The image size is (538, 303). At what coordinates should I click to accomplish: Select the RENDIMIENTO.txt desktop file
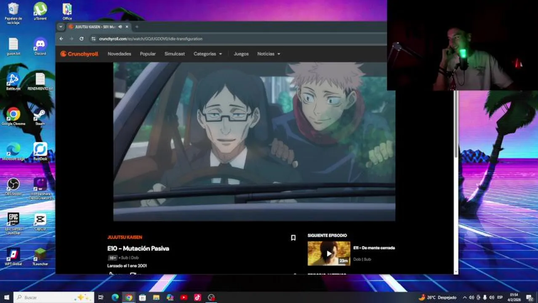click(40, 82)
